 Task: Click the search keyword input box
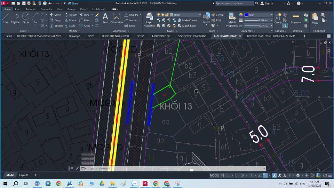click(x=234, y=3)
